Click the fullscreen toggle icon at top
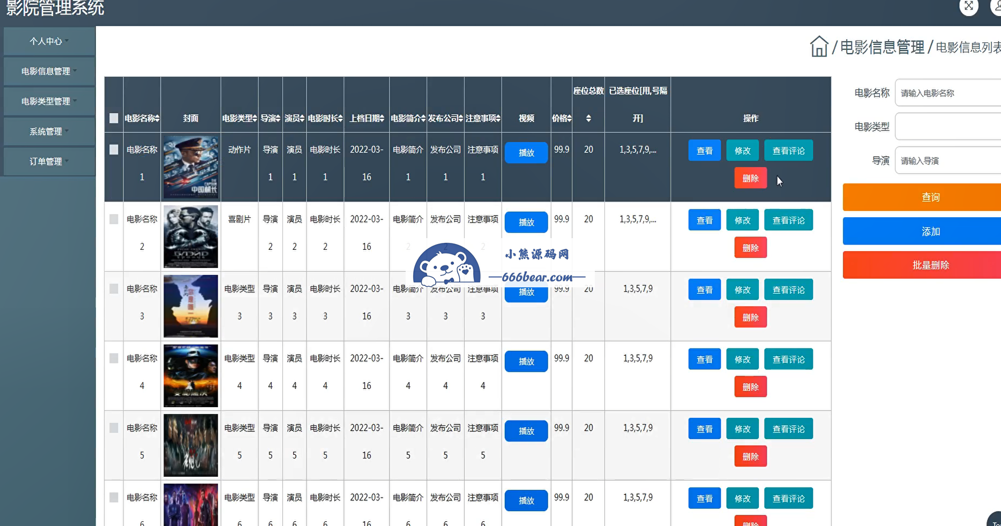The height and width of the screenshot is (526, 1001). tap(968, 6)
